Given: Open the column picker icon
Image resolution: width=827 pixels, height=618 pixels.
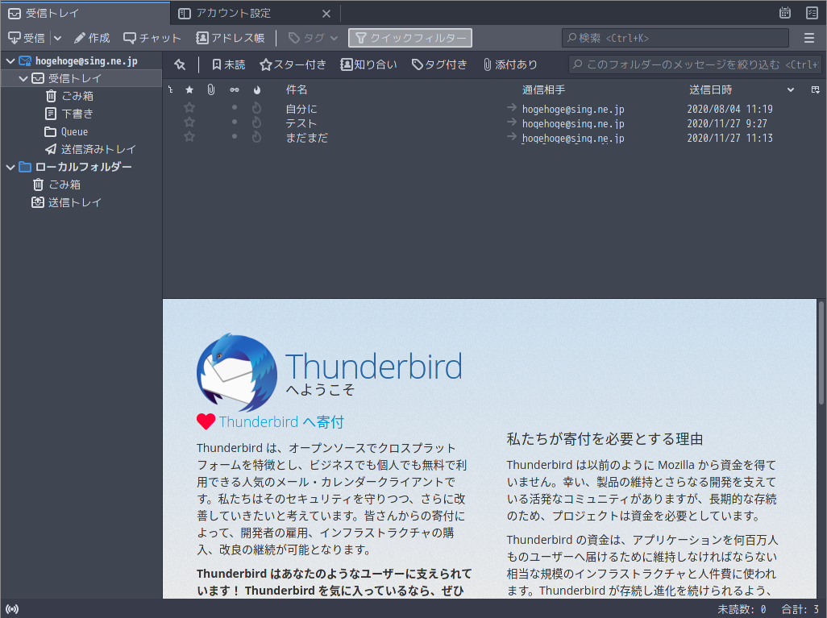Looking at the screenshot, I should (x=816, y=89).
